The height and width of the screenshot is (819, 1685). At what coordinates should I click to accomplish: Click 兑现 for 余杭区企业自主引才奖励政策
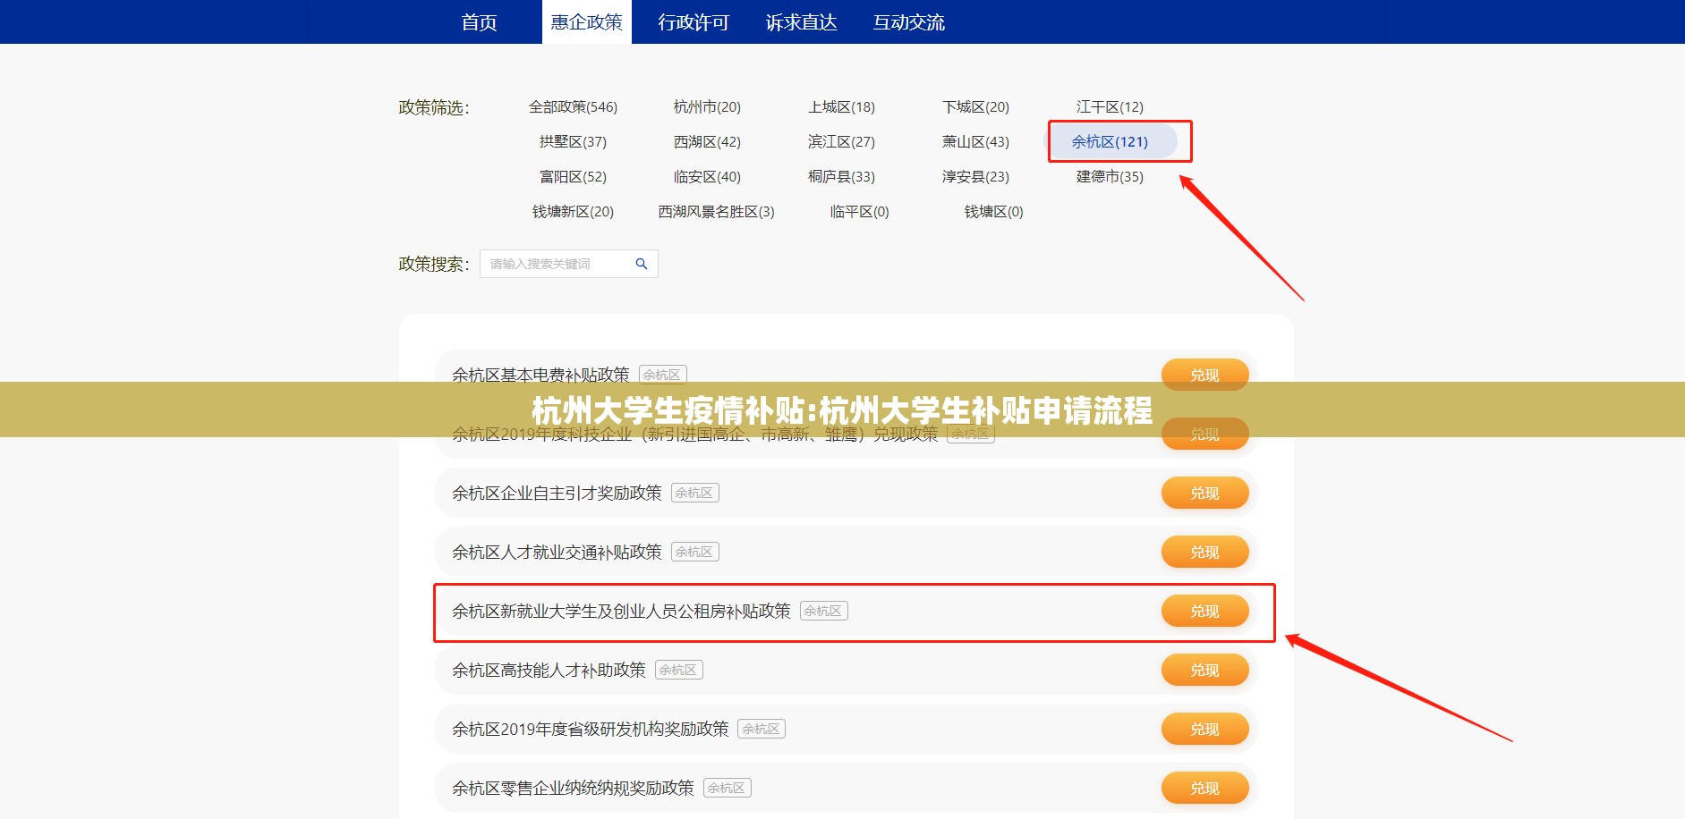tap(1204, 493)
